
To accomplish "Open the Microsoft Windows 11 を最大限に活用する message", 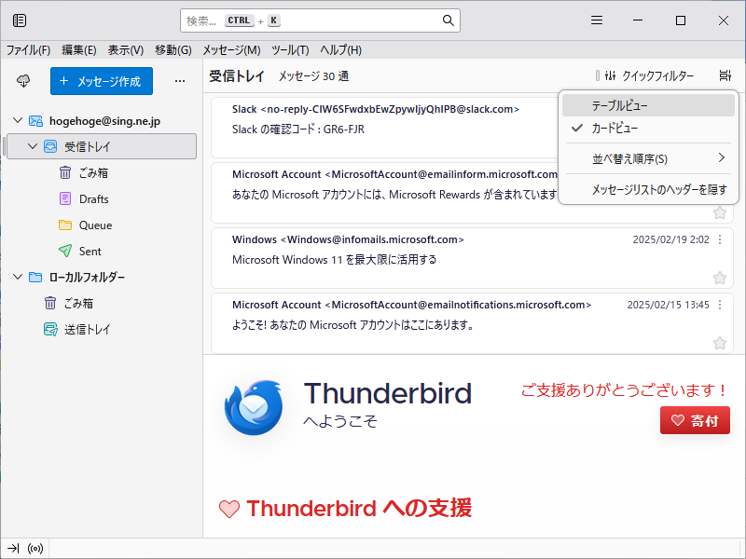I will [x=472, y=258].
